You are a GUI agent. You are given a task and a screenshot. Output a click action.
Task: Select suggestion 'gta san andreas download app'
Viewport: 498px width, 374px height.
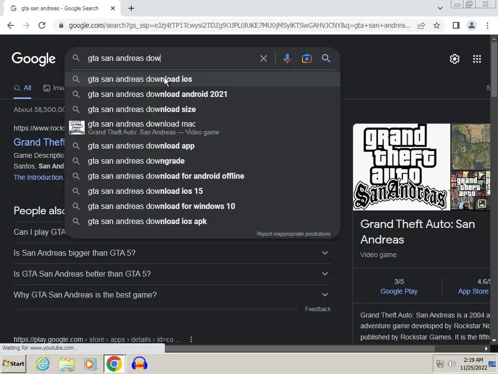(x=203, y=146)
